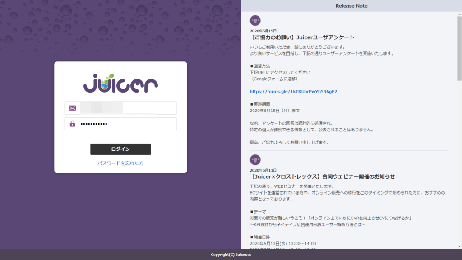The width and height of the screenshot is (462, 260).
Task: Click the Release Note scrollbar thumb
Action: [459, 48]
